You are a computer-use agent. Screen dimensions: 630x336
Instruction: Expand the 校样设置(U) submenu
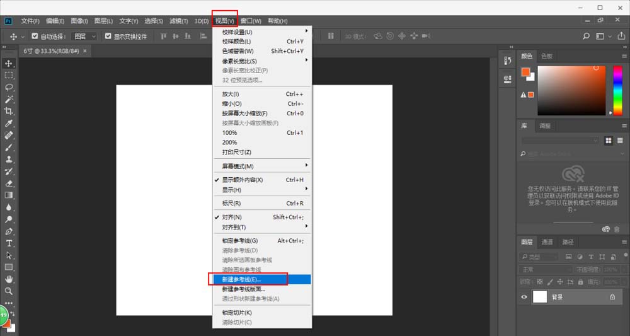[x=262, y=32]
